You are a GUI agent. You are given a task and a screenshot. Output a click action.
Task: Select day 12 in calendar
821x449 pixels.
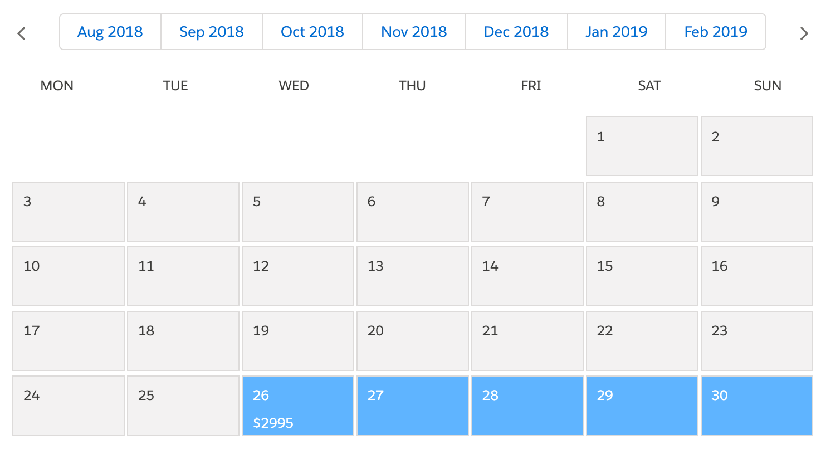[298, 276]
